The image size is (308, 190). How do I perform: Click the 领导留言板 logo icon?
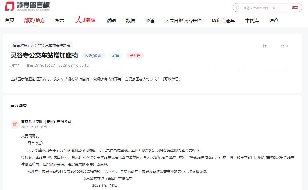click(x=10, y=6)
